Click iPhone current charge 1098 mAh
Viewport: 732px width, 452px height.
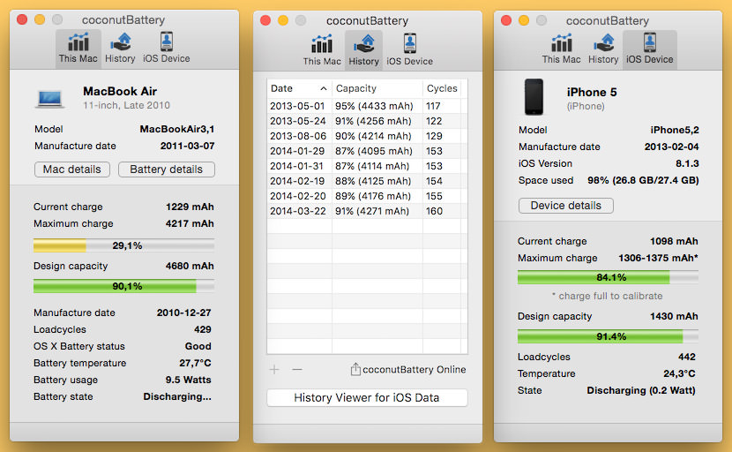674,241
